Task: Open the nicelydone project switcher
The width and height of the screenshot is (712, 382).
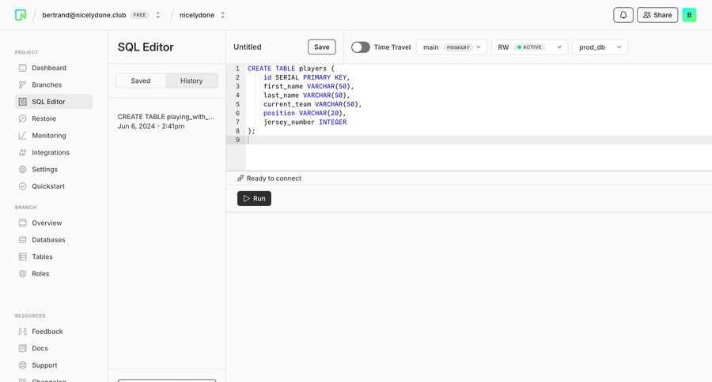Action: coord(222,15)
